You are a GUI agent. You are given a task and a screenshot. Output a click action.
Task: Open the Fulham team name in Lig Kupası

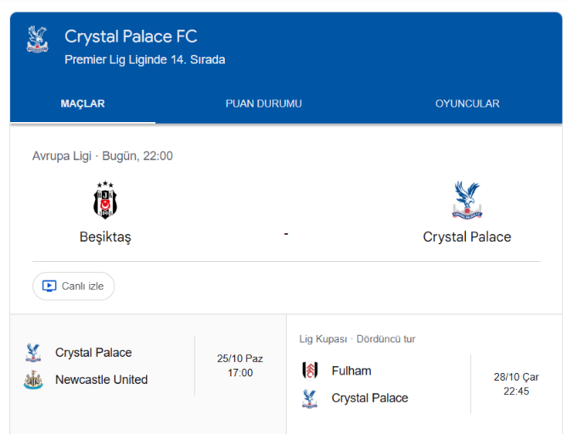351,370
